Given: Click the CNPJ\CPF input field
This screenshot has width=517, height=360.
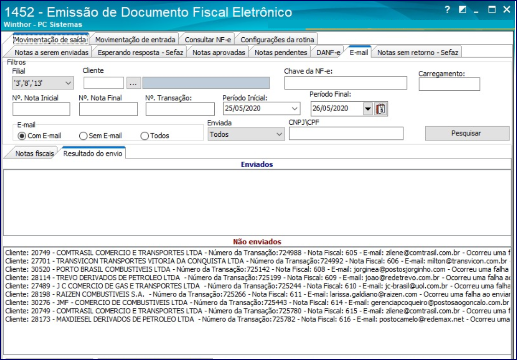Looking at the screenshot, I should click(346, 134).
